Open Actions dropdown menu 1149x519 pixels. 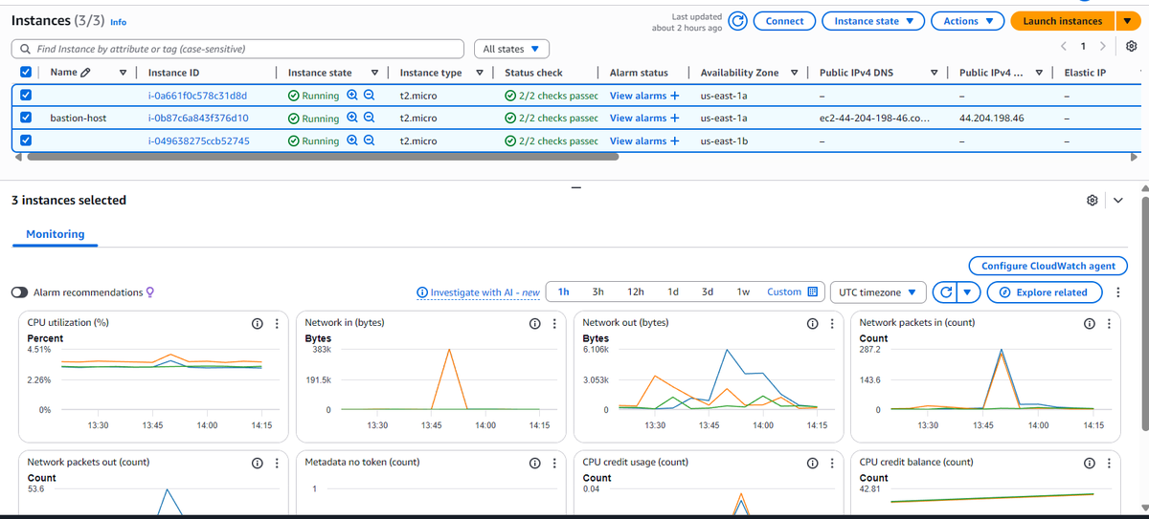coord(968,21)
